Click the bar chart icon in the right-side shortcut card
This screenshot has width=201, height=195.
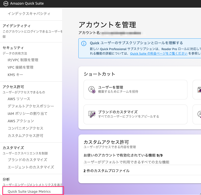[x=199, y=89]
